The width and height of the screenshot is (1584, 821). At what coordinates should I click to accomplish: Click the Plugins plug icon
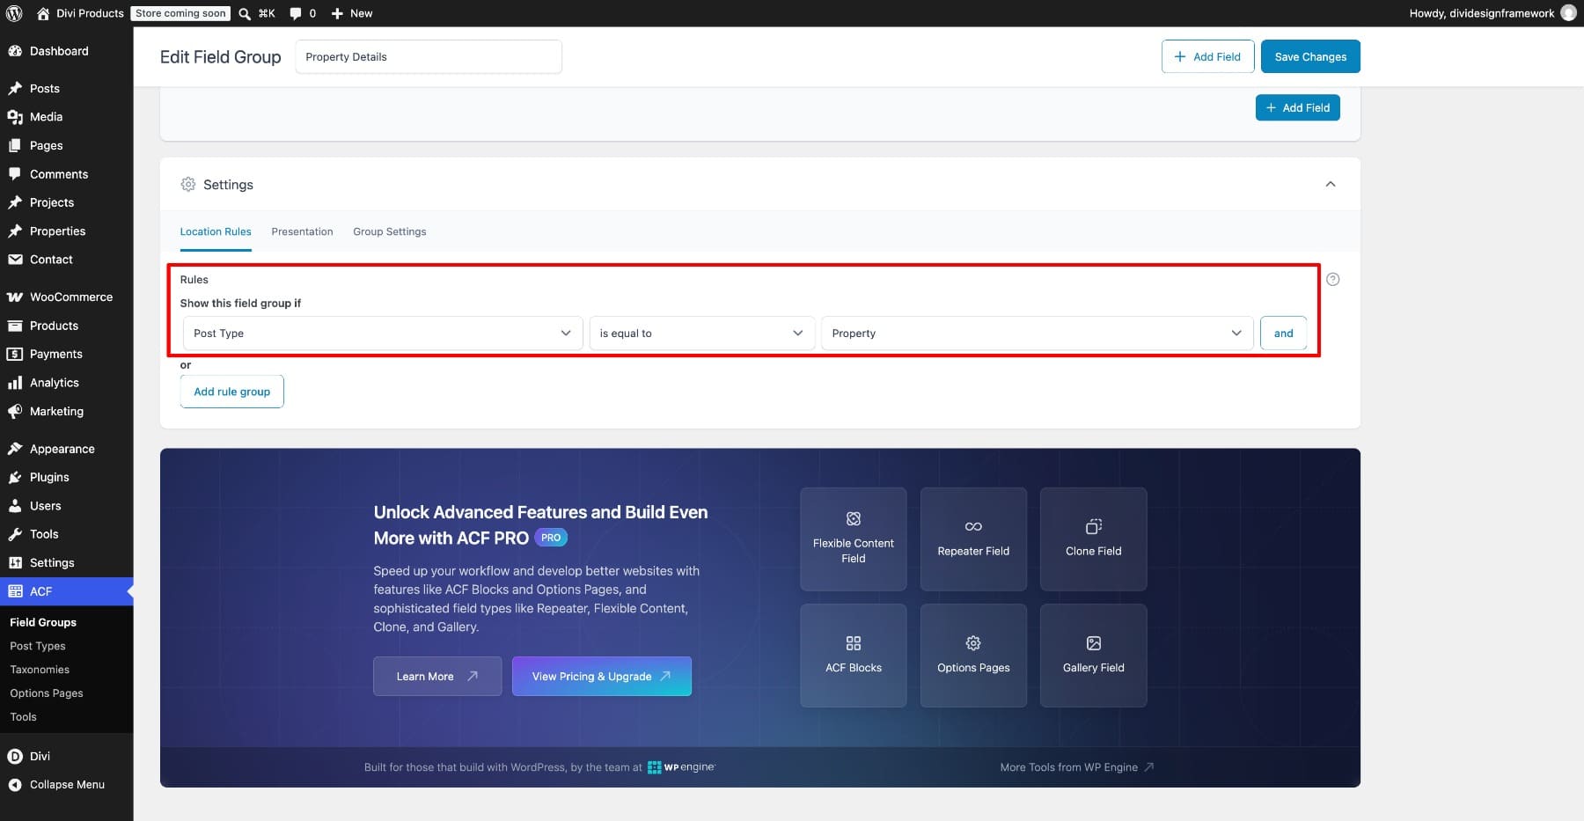coord(15,477)
